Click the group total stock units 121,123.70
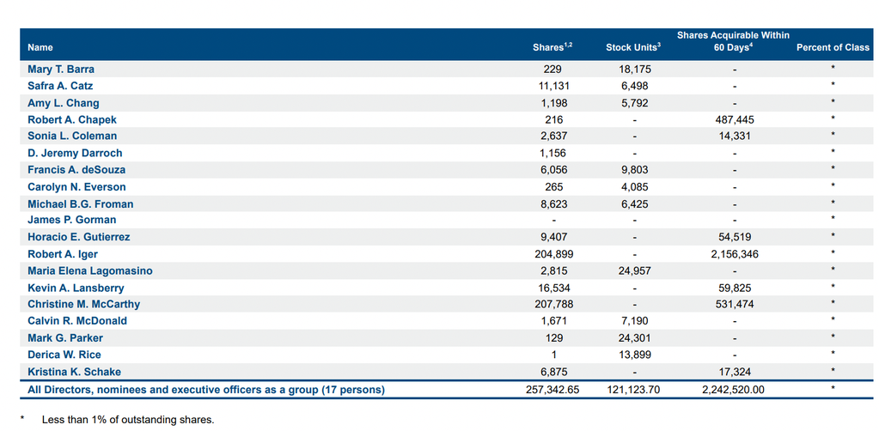The image size is (879, 431). point(634,390)
